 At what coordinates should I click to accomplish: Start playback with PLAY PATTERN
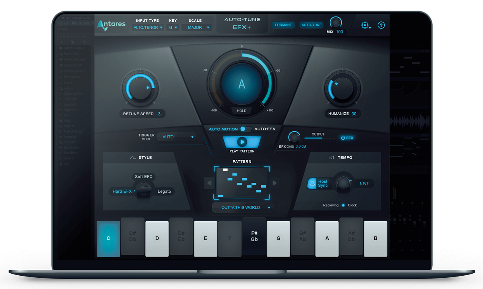point(242,142)
